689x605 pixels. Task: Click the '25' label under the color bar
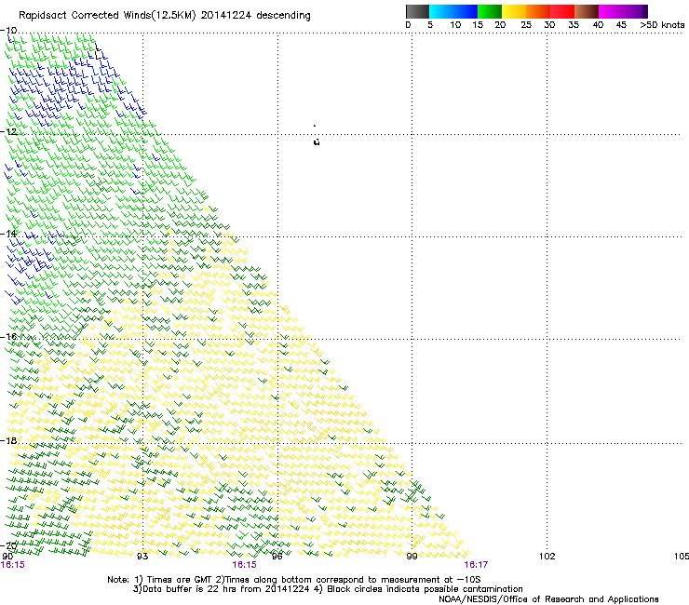(526, 25)
